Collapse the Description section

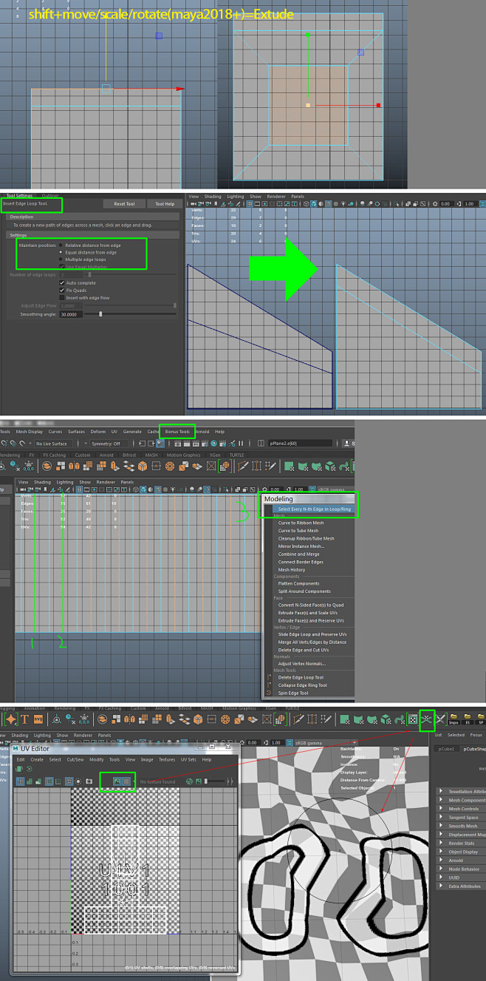pyautogui.click(x=92, y=217)
